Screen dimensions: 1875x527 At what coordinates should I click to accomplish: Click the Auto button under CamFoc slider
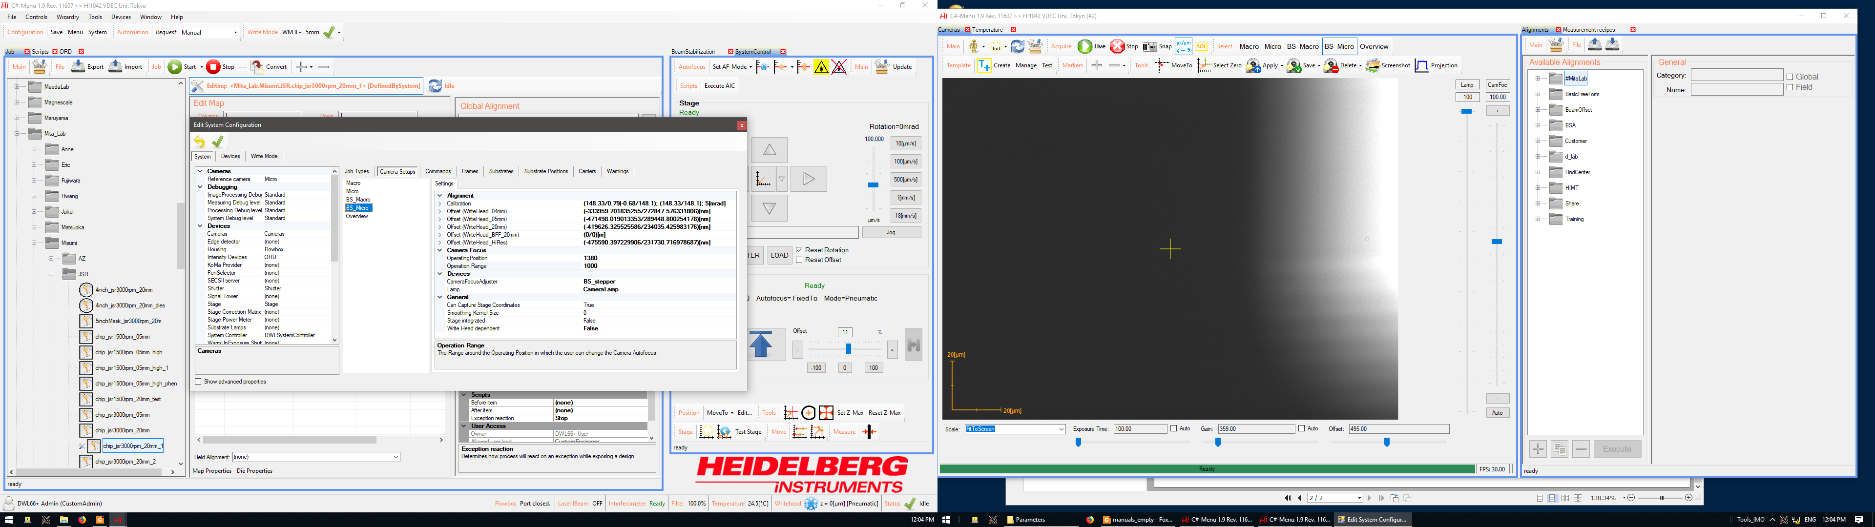1497,413
